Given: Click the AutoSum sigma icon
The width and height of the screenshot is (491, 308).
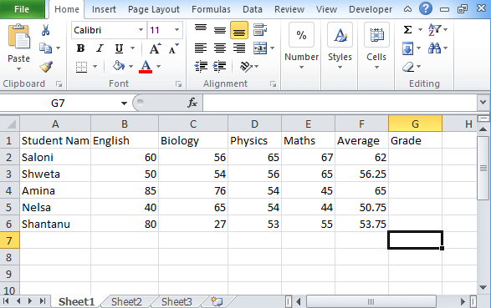Looking at the screenshot, I should 407,30.
